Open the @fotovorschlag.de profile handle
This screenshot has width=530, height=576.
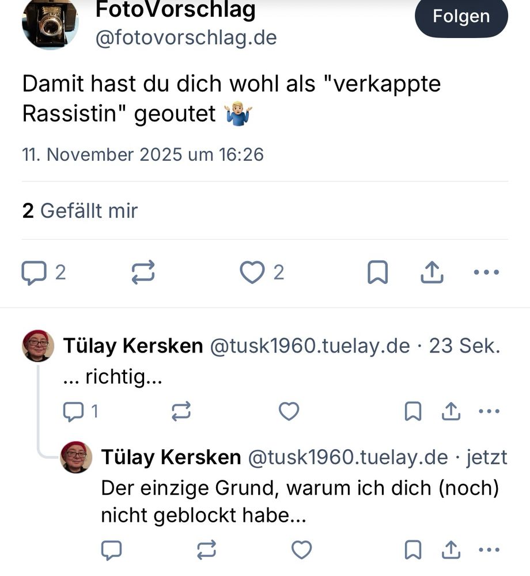(184, 38)
